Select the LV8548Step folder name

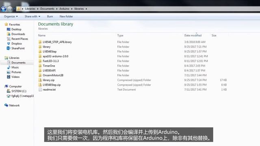point(50,52)
